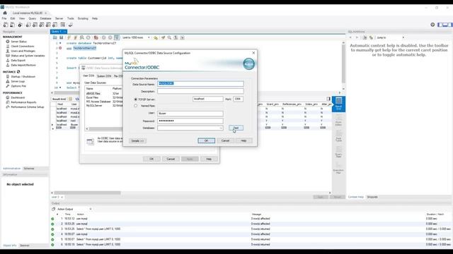Select MS Access Database data source
Screen dimensions: 453x254
coord(98,102)
